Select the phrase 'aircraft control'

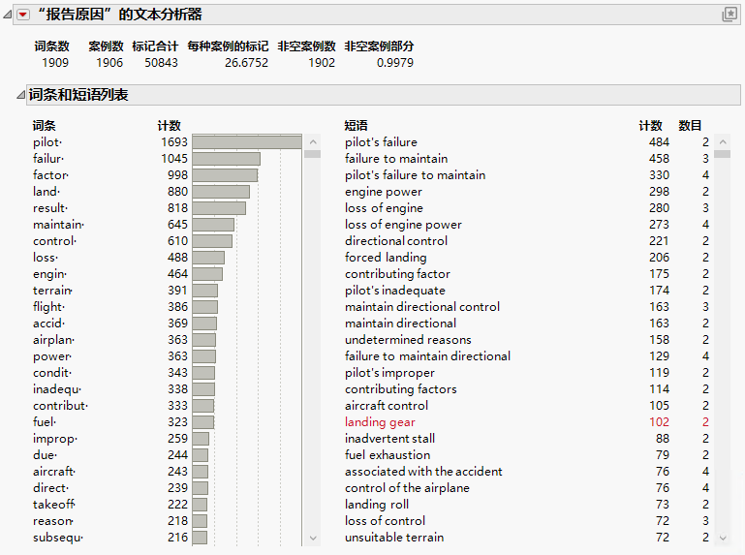pyautogui.click(x=387, y=406)
